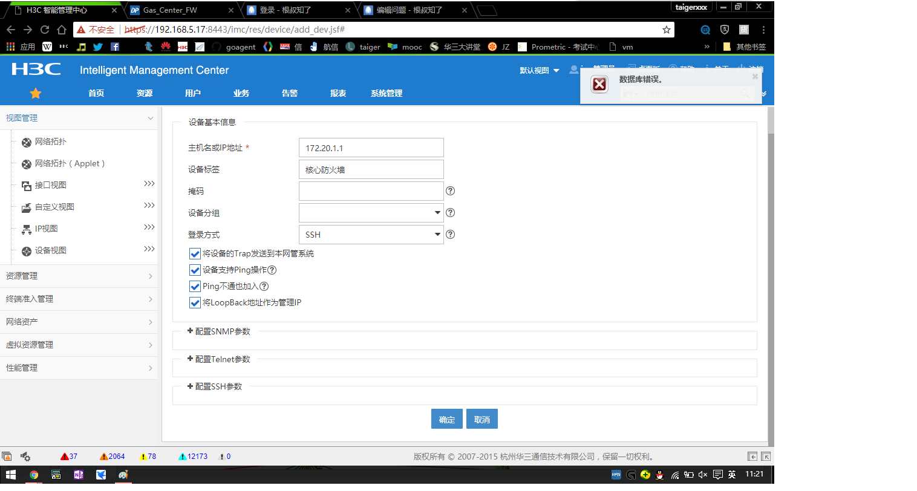The width and height of the screenshot is (917, 491).
Task: Open the 资源 menu
Action: tap(144, 93)
